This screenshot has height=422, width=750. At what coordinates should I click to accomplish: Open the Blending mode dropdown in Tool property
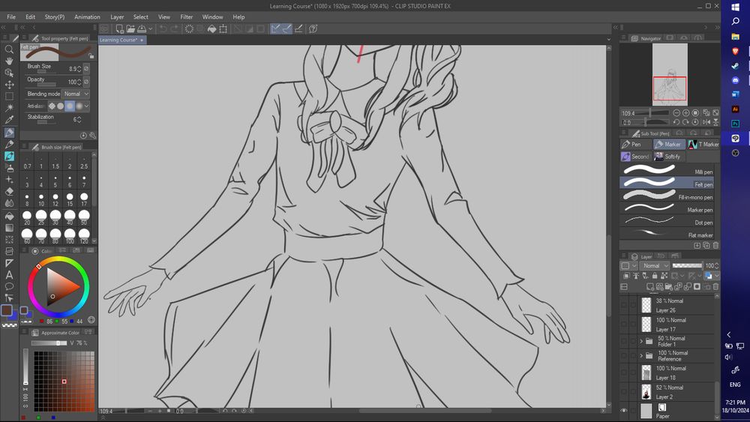76,94
